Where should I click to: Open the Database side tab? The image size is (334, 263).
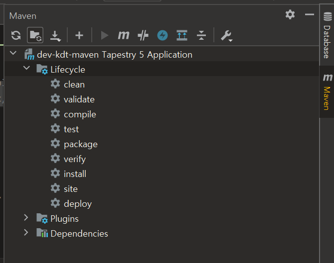click(x=327, y=35)
